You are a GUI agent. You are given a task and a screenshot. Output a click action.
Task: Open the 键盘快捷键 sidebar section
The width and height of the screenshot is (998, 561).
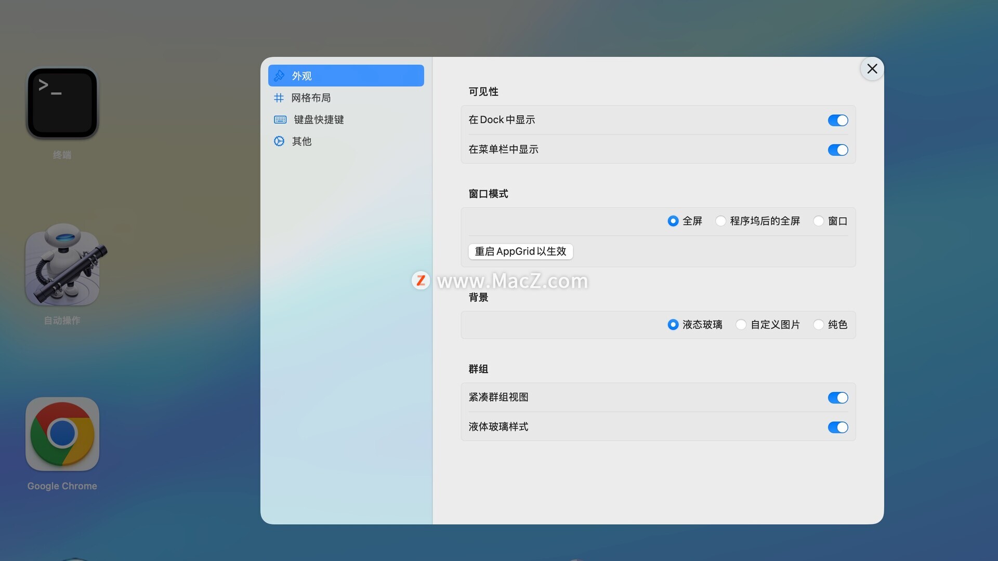tap(319, 119)
